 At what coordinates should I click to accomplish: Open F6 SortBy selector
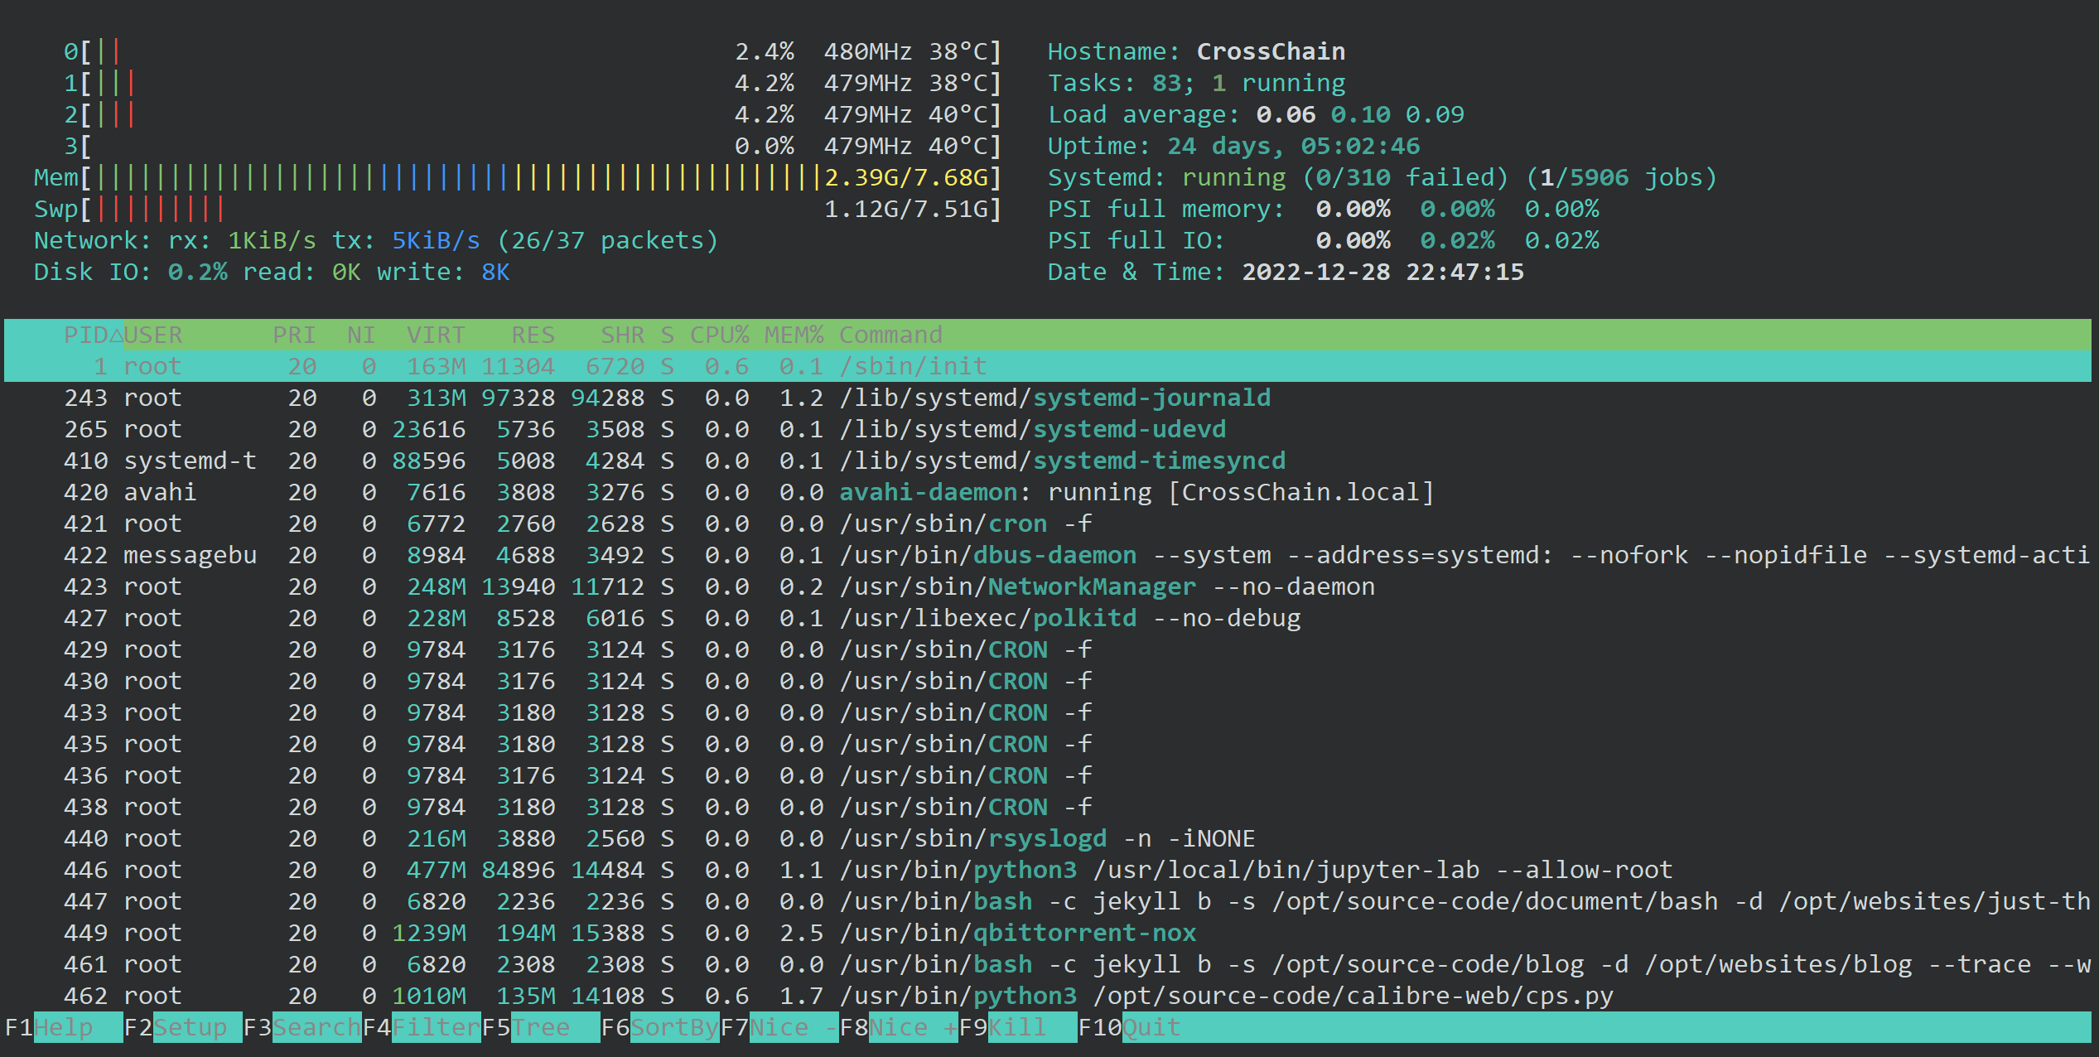[673, 1027]
